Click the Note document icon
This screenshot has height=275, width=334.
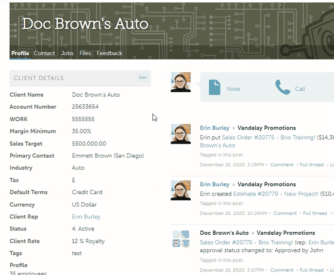point(214,87)
